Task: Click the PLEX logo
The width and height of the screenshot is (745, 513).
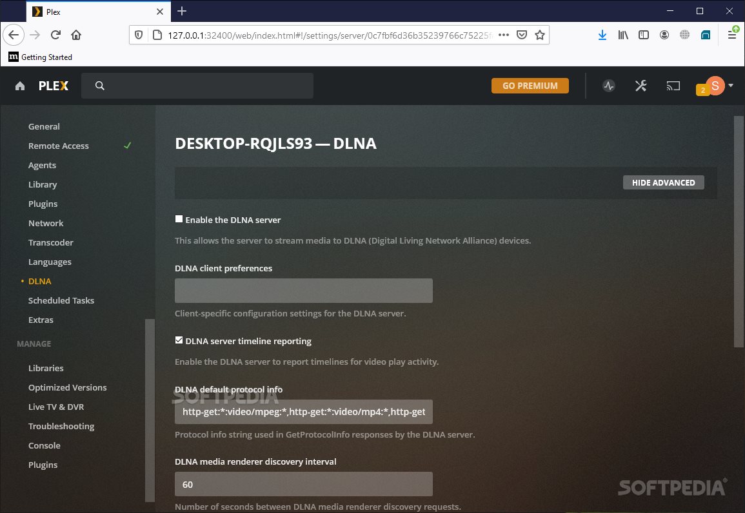Action: [x=54, y=86]
